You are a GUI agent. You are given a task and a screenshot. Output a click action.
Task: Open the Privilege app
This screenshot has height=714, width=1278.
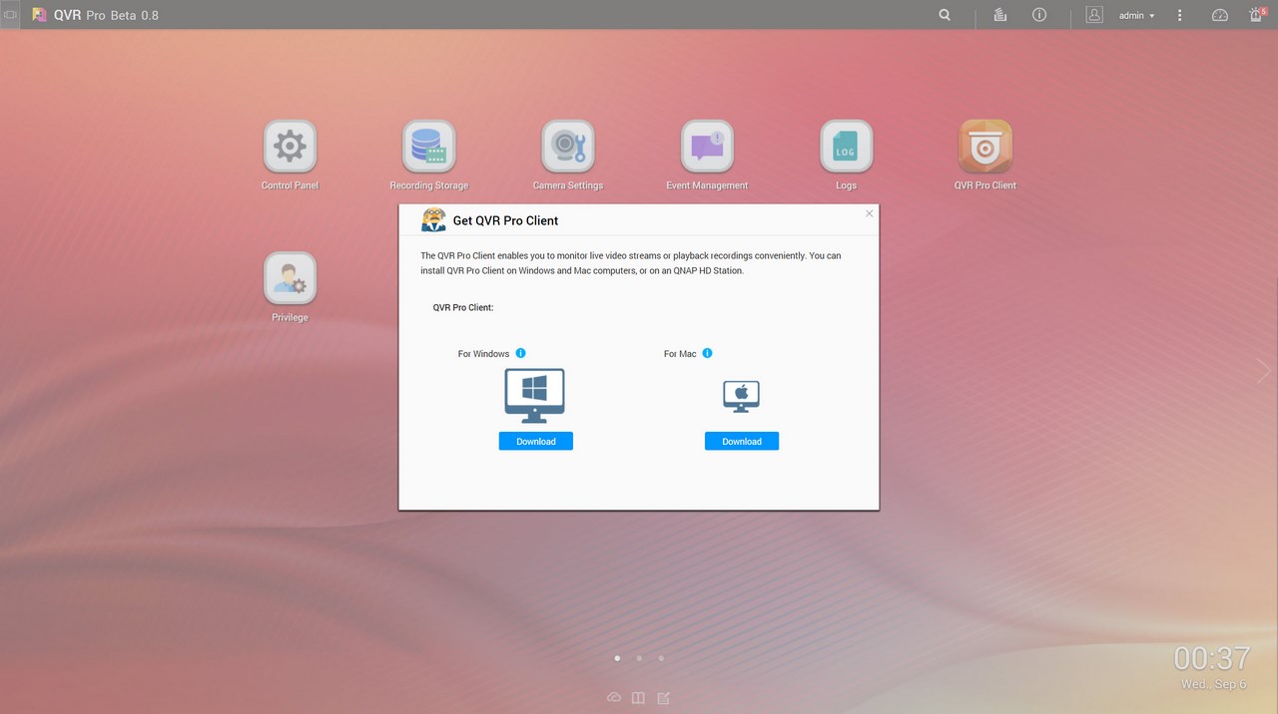click(290, 278)
